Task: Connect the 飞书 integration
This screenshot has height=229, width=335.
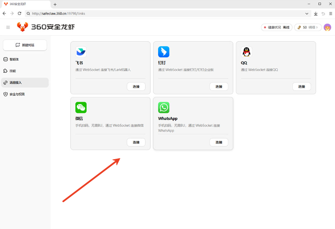Action: tap(136, 86)
